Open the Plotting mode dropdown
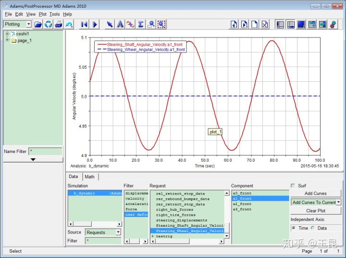Image resolution: width=346 pixels, height=258 pixels. pos(29,24)
